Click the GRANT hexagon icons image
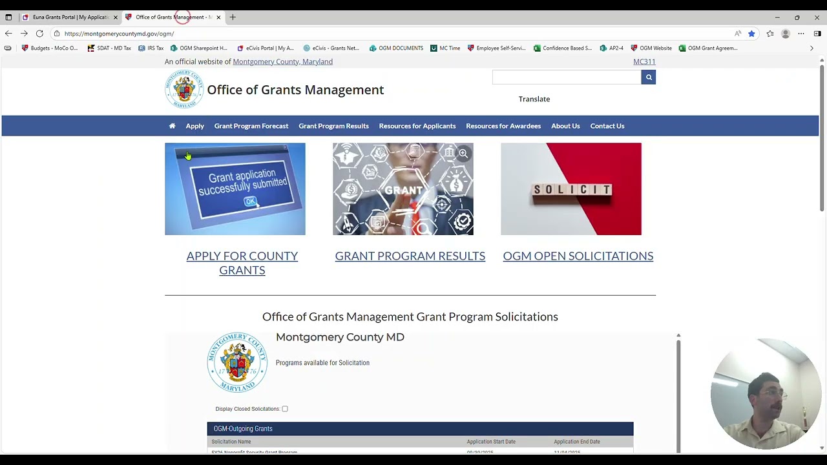 pyautogui.click(x=403, y=189)
